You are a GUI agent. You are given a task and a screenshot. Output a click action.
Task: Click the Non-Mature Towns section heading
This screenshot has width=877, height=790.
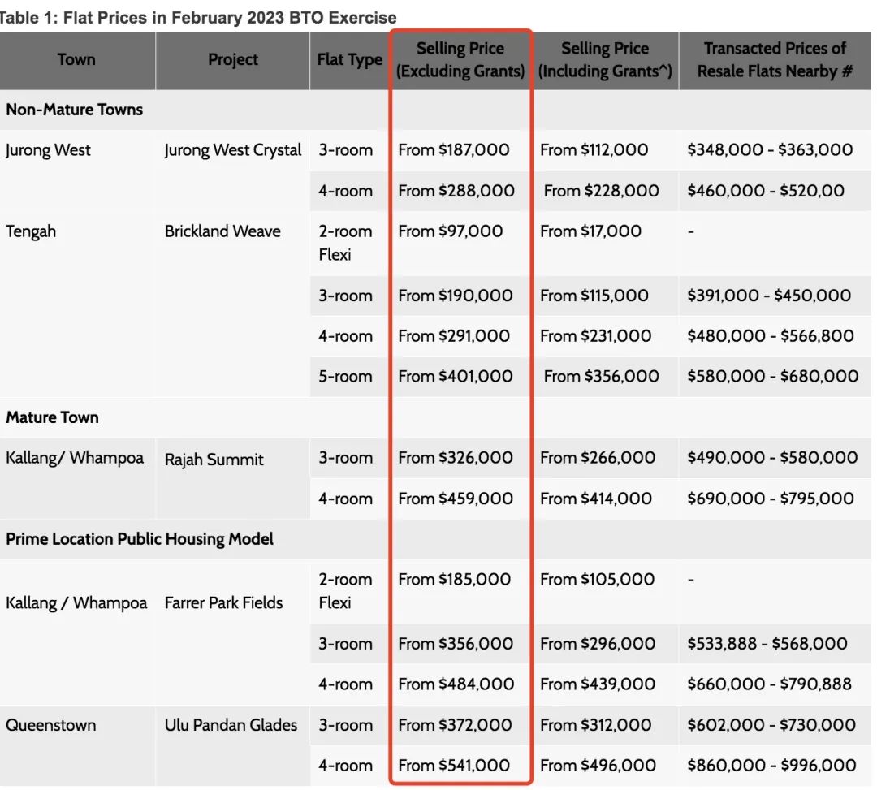click(x=75, y=110)
